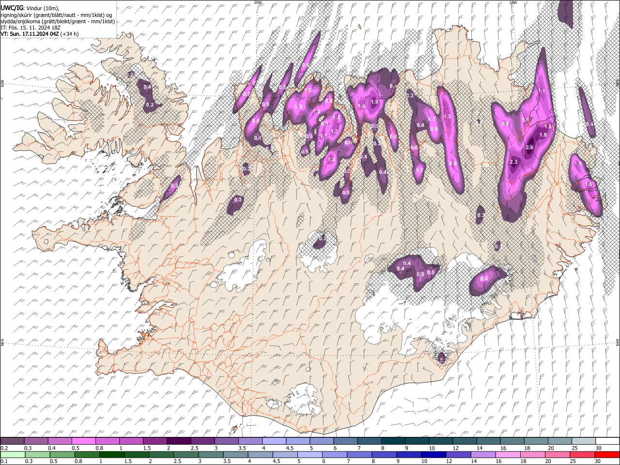Select the dark teal 8–9 snow legend swatch
Viewport: 620px width, 465px height.
[393, 441]
